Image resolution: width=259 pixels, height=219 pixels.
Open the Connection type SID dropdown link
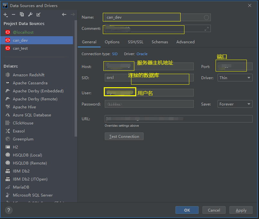pyautogui.click(x=115, y=54)
